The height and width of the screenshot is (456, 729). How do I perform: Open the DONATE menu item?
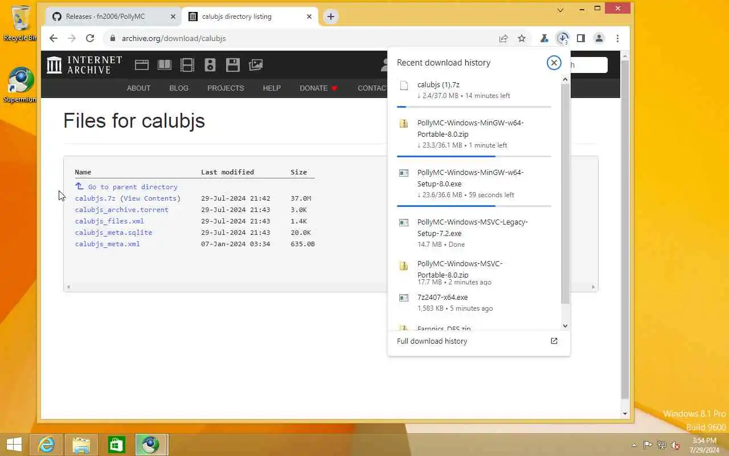[318, 88]
